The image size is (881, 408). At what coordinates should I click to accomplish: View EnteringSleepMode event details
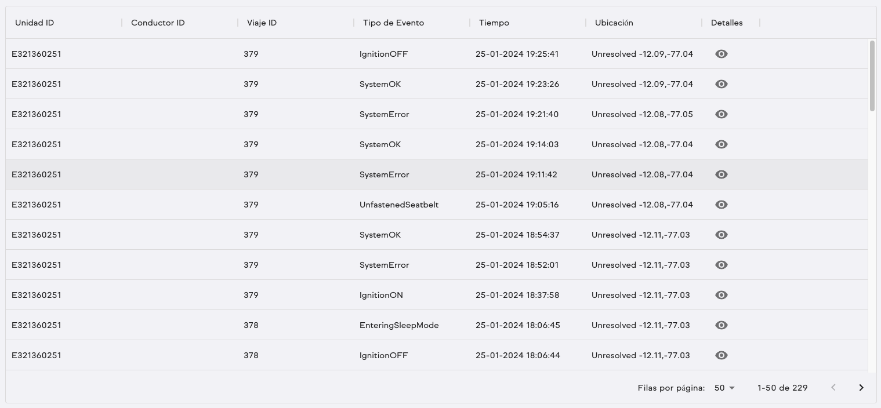coord(721,325)
